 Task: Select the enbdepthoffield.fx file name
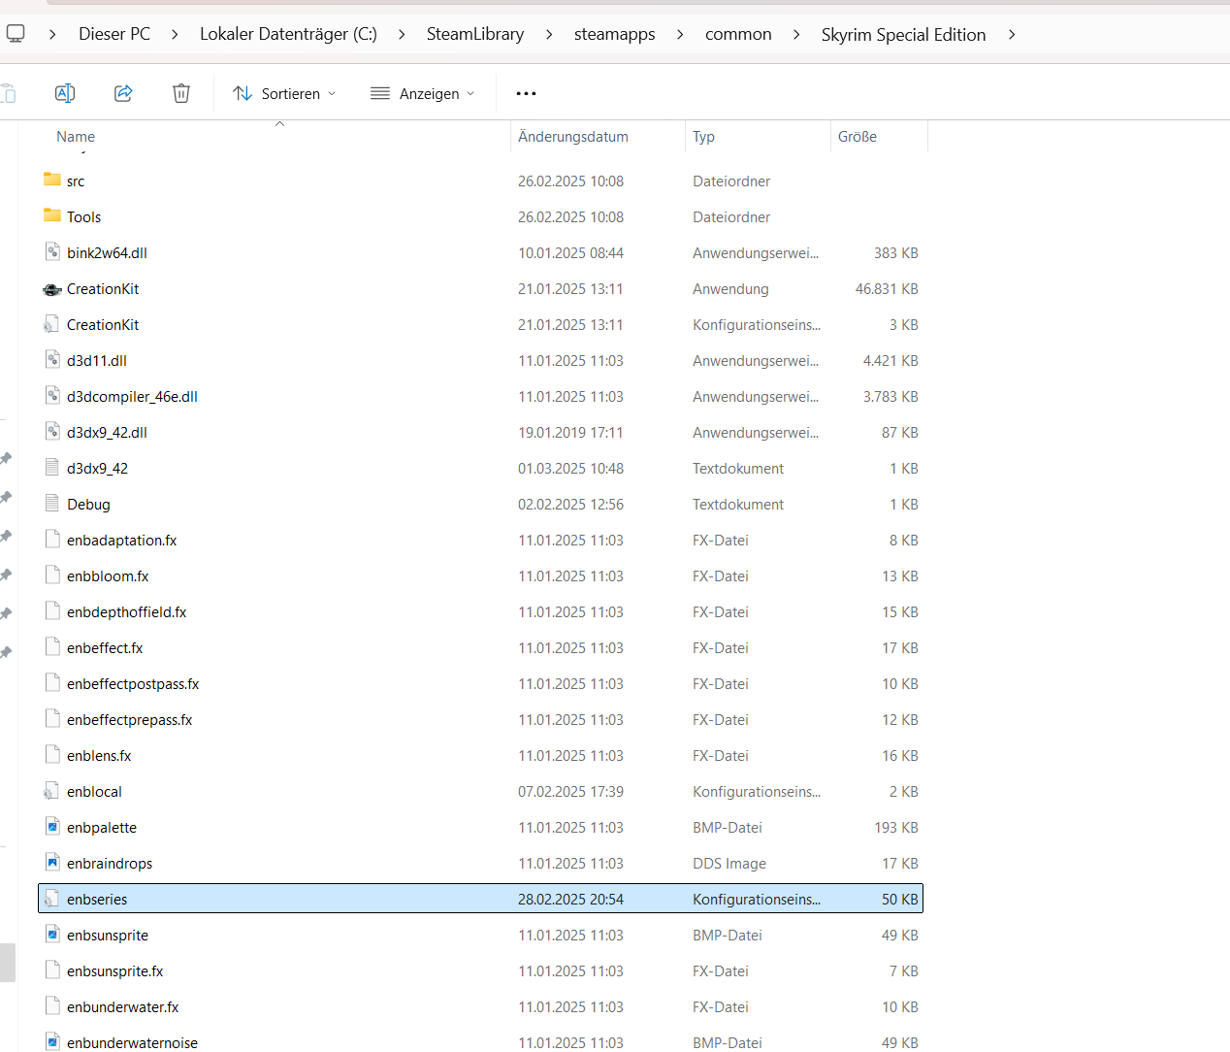(x=126, y=611)
